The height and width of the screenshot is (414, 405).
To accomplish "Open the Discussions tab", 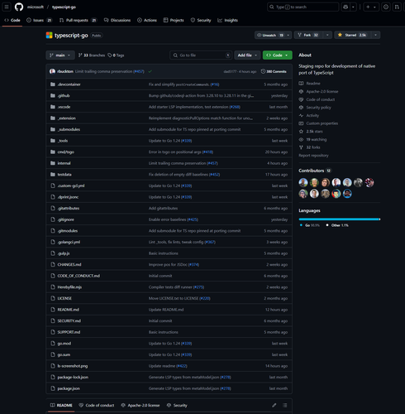I will click(117, 20).
